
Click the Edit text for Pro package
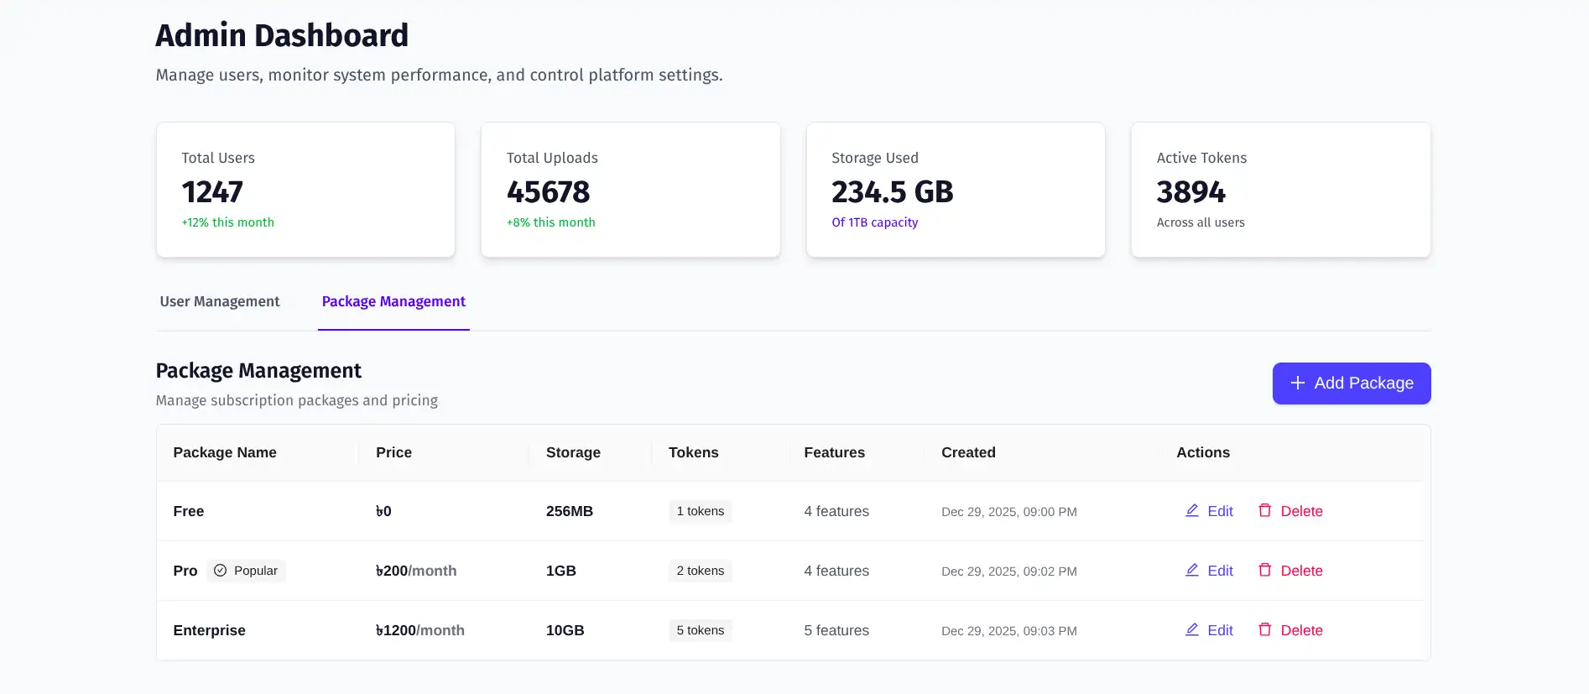(x=1220, y=571)
